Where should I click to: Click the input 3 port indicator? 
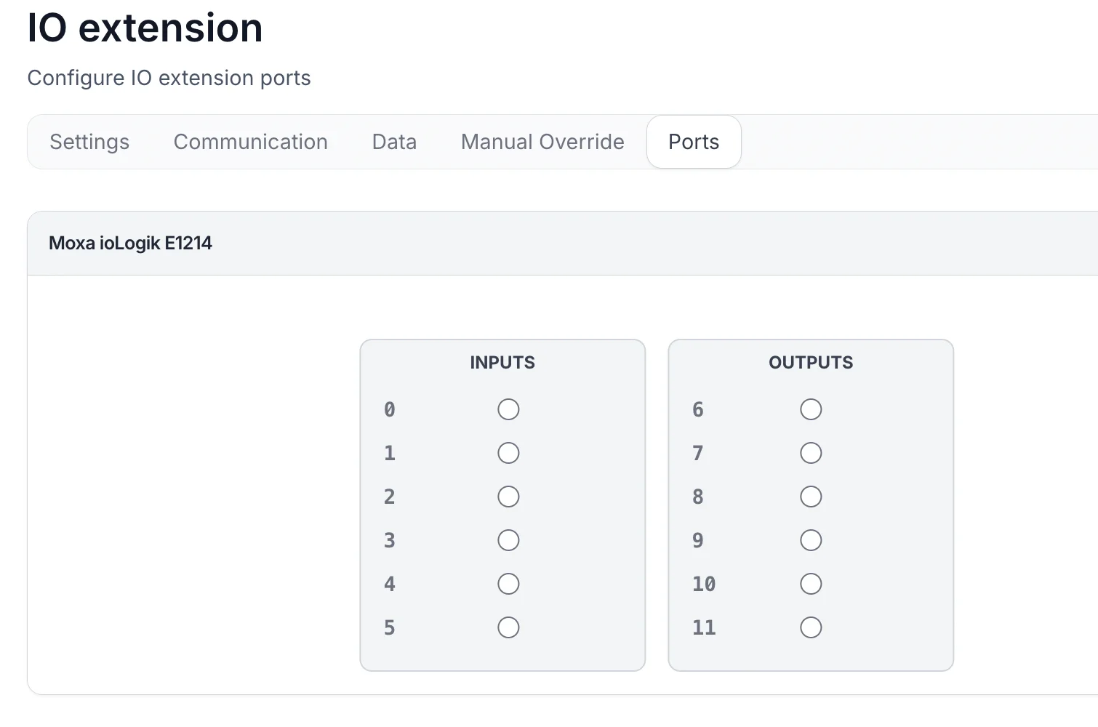coord(508,540)
